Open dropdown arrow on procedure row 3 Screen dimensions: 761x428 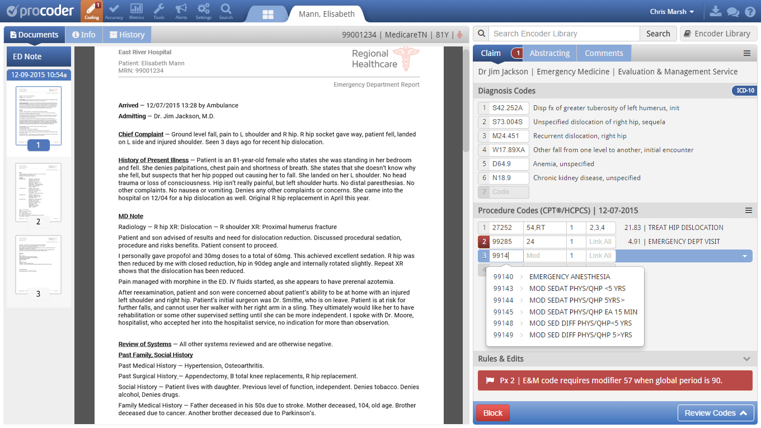click(x=745, y=256)
